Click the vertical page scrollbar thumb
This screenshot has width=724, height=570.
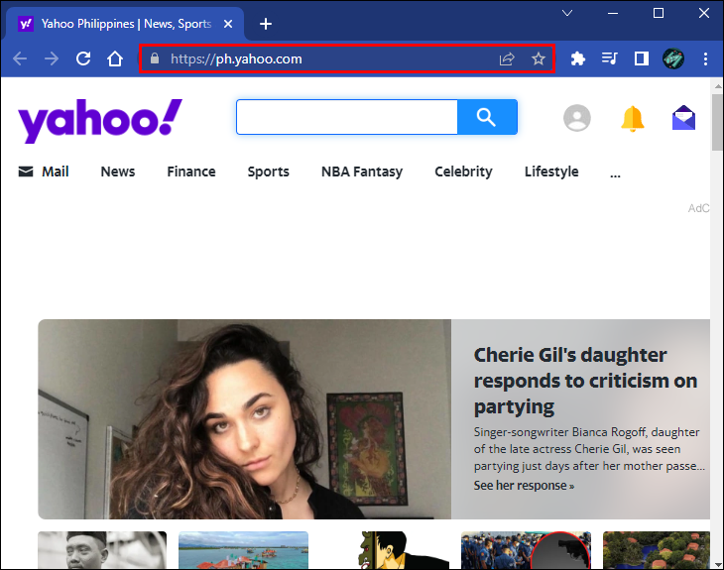pos(717,122)
